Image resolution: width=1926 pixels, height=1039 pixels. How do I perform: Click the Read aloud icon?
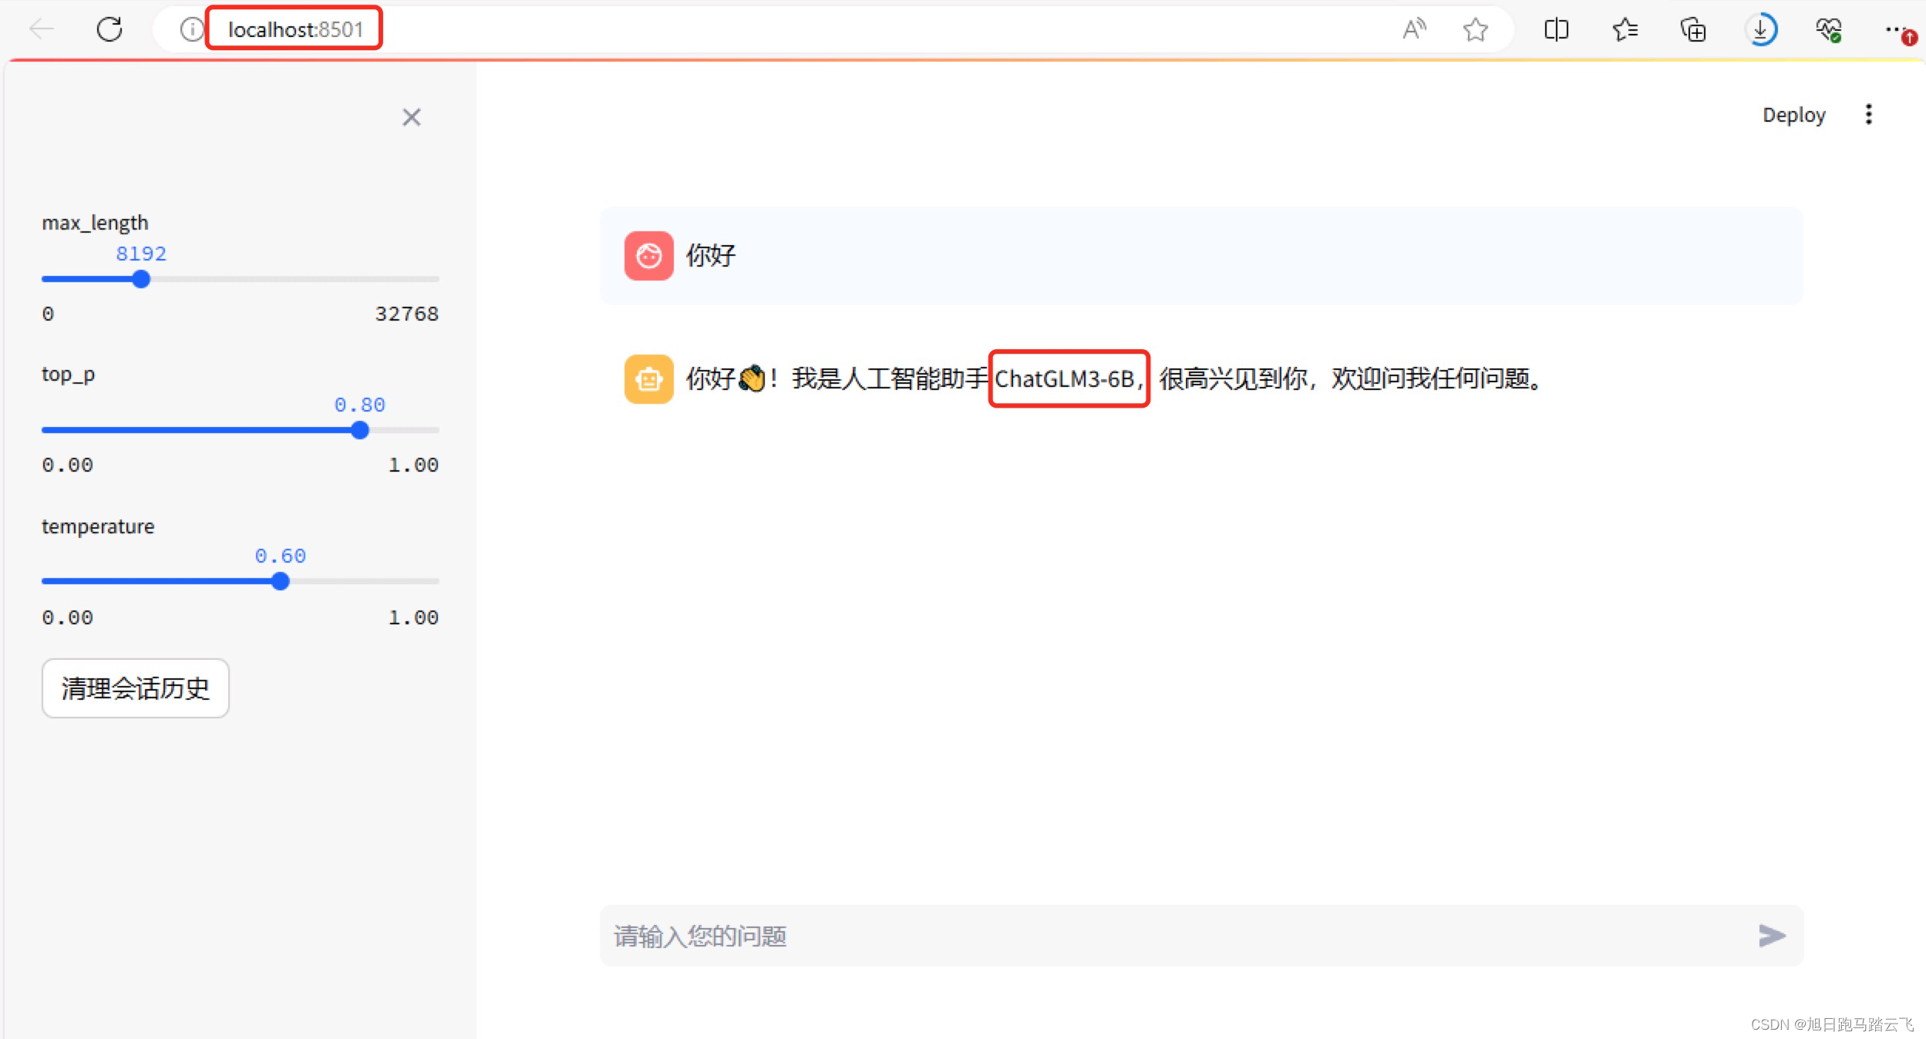click(x=1413, y=29)
